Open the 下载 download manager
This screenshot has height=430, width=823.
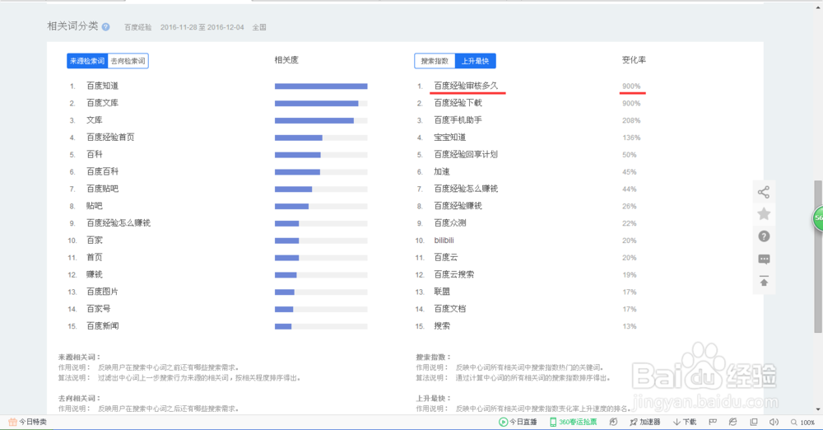click(x=685, y=422)
